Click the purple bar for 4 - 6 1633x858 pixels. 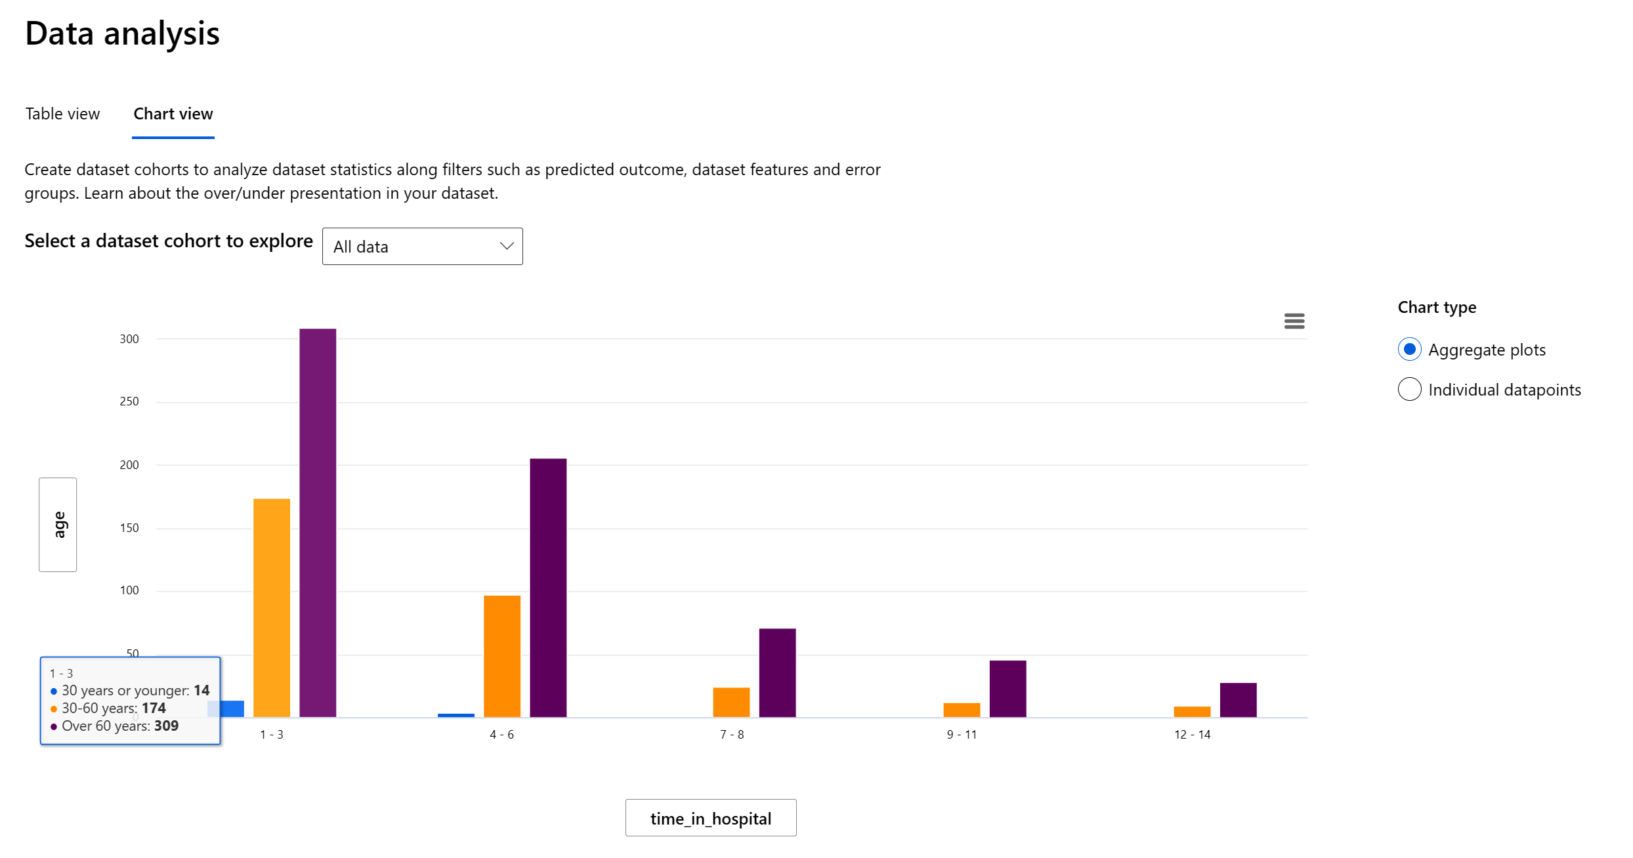tap(548, 587)
